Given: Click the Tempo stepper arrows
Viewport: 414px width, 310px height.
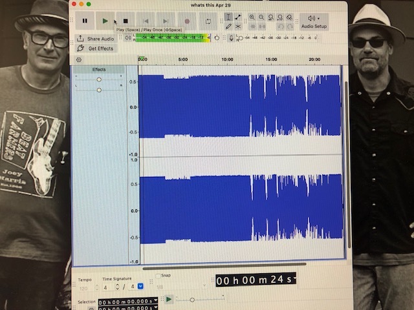Looking at the screenshot, I should tap(97, 288).
